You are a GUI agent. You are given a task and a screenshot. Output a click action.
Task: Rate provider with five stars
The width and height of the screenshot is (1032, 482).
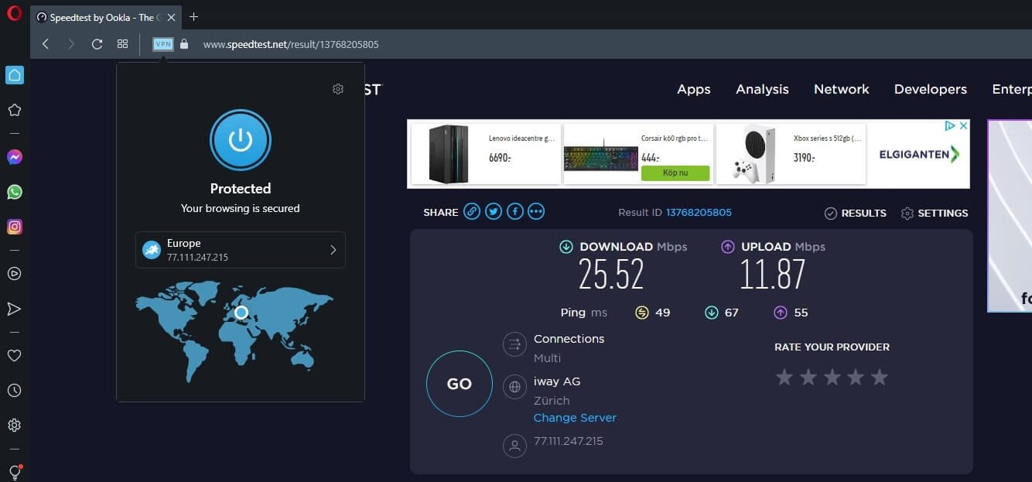point(880,378)
